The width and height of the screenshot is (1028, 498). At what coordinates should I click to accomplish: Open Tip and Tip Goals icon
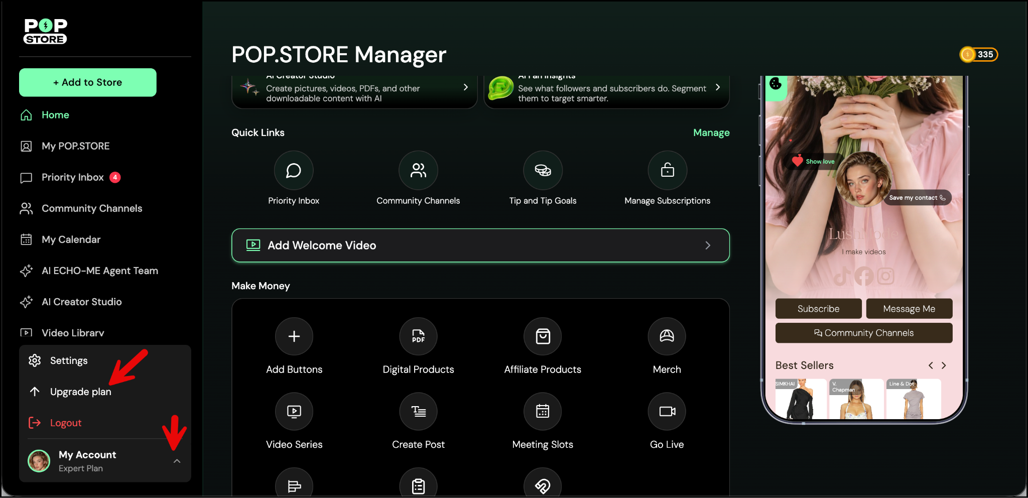(x=543, y=171)
